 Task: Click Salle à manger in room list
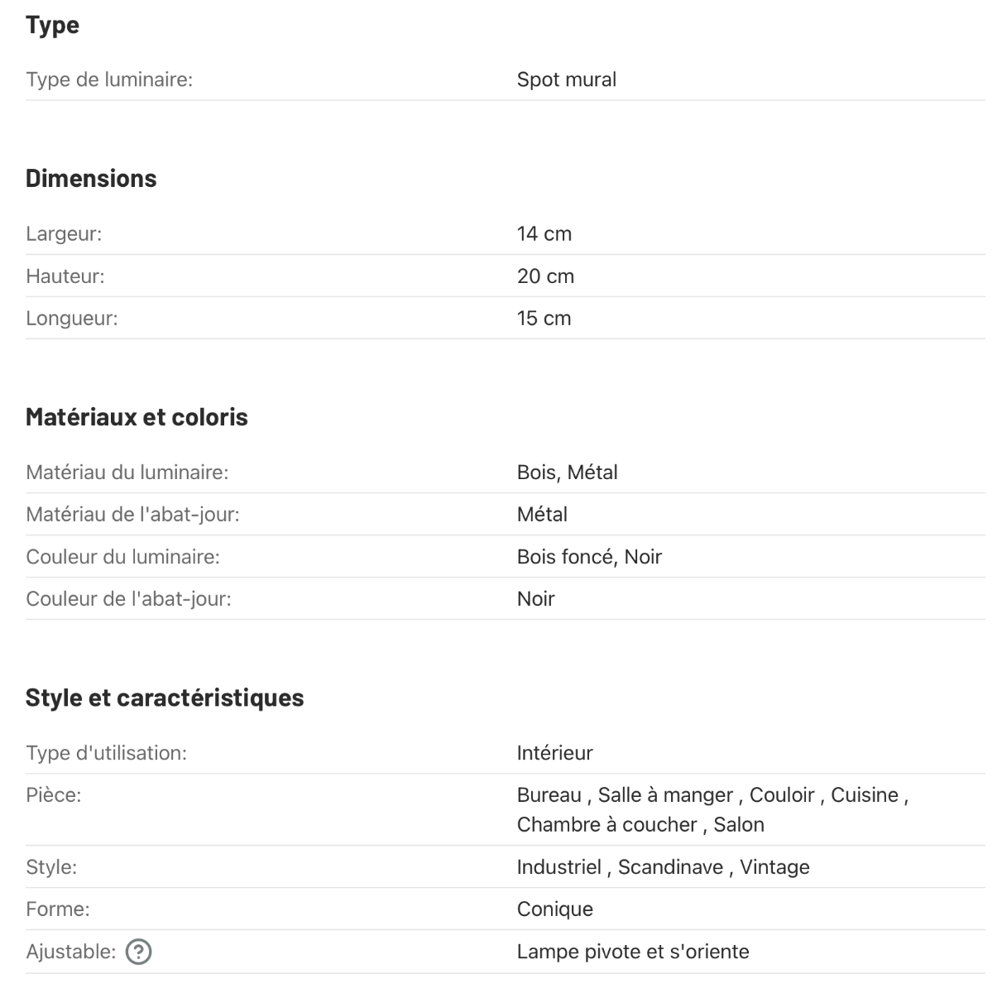click(665, 795)
